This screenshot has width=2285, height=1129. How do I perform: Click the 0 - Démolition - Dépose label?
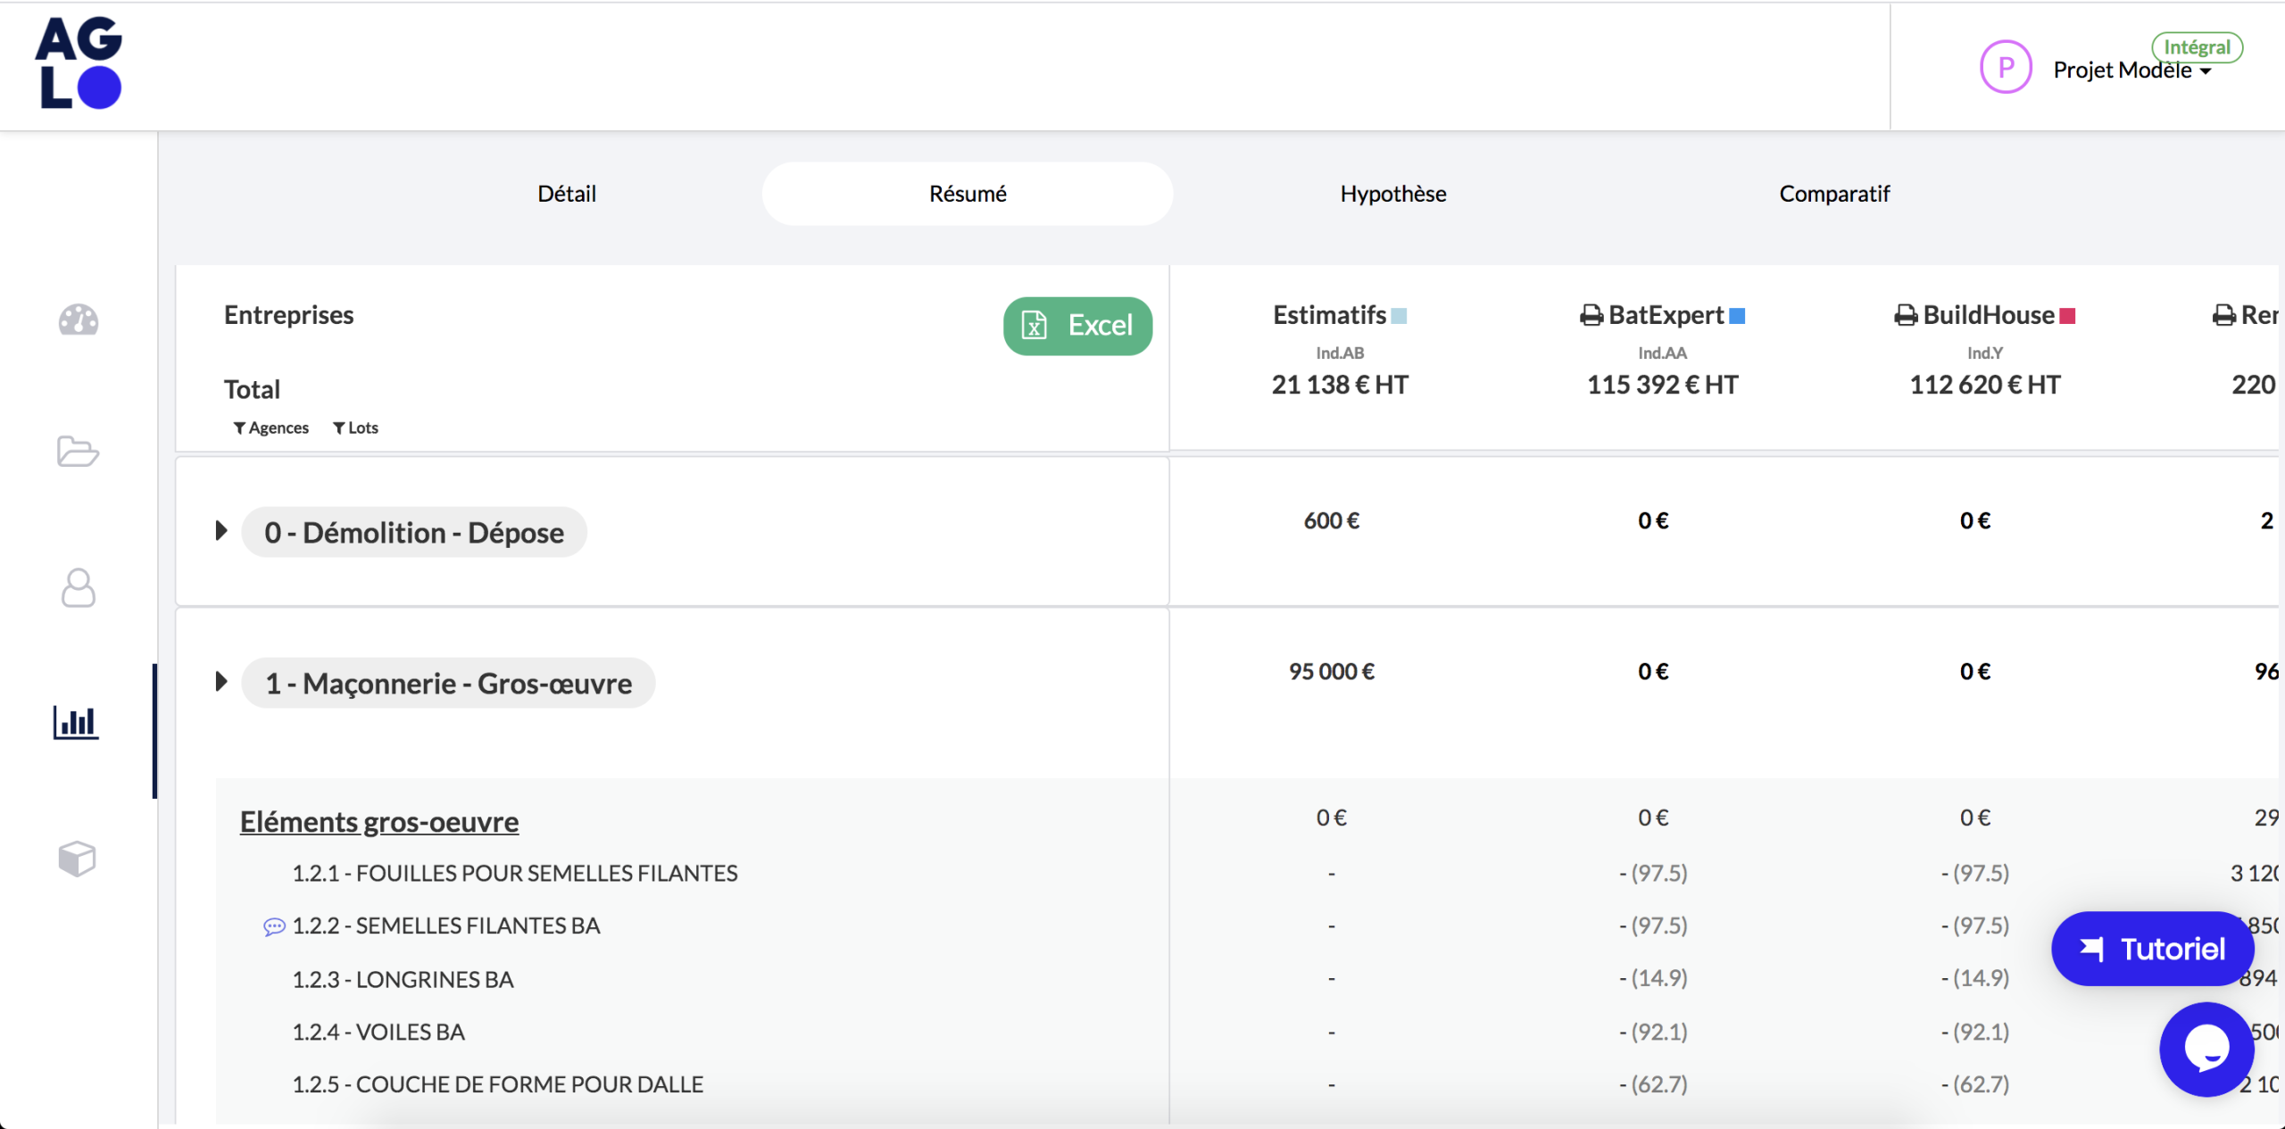click(x=414, y=533)
